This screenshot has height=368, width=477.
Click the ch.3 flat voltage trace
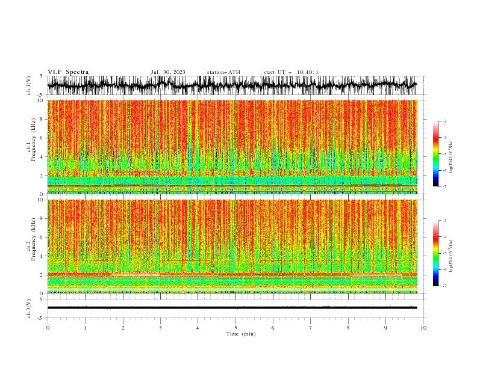tap(232, 308)
